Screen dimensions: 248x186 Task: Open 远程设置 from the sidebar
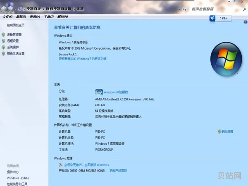[x=13, y=41]
